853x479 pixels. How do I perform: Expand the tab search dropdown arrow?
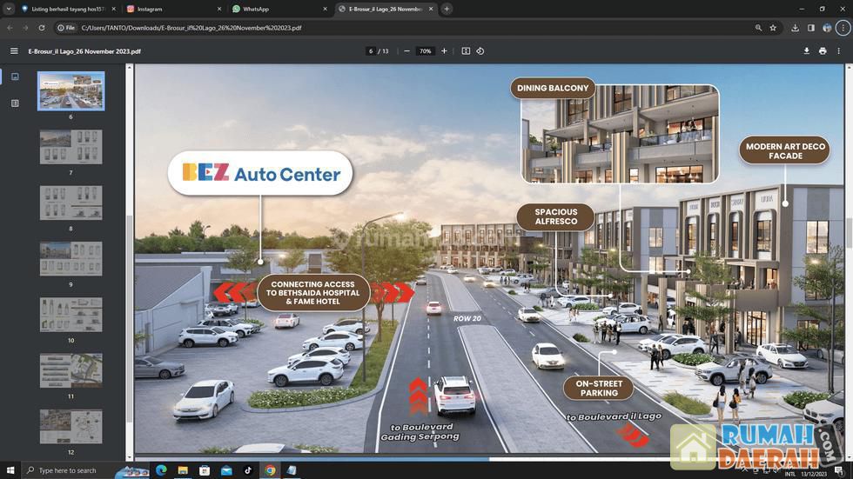coord(9,9)
